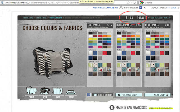Pick white Ballistic swatch in Center Panel

pos(119,36)
